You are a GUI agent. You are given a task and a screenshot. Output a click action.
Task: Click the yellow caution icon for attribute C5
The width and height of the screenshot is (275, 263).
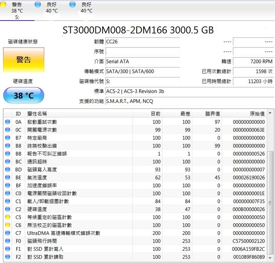pyautogui.click(x=8, y=217)
